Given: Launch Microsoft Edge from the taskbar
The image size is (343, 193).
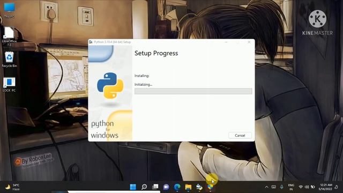Looking at the screenshot, I should [177, 187].
